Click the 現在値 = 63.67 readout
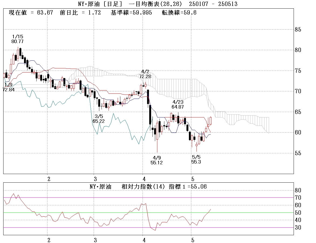 (31, 13)
